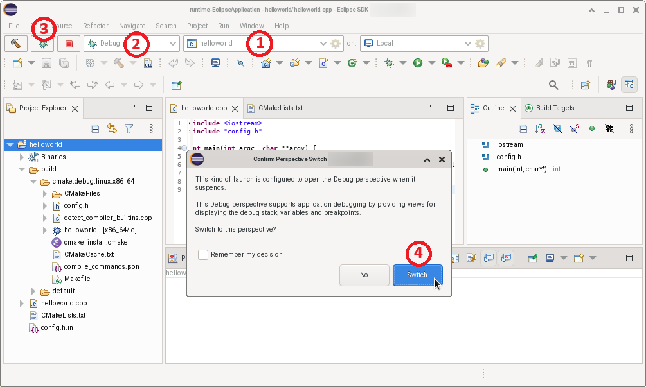646x387 pixels.
Task: Toggle alphabetical Sort in Outline
Action: (540, 129)
